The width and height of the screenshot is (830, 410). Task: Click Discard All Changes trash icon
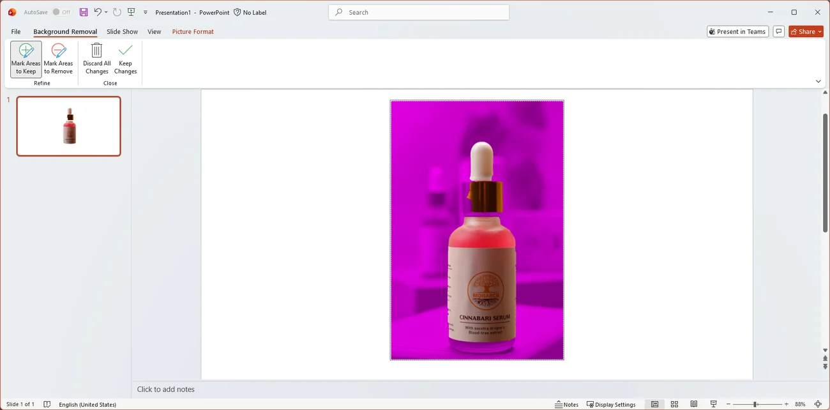[x=97, y=50]
